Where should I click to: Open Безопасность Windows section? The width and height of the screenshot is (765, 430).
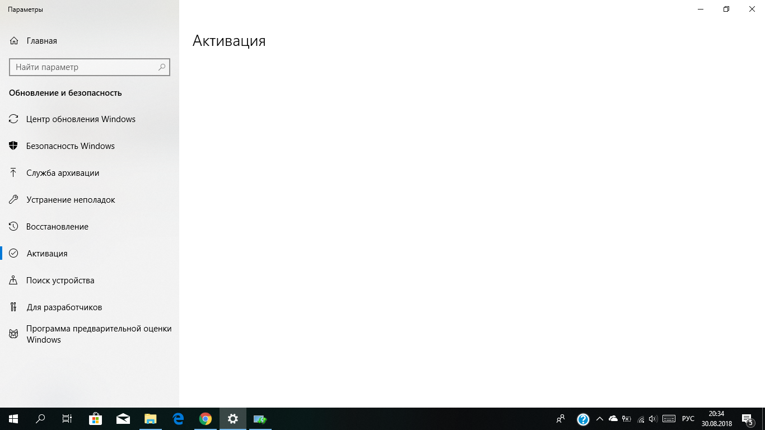[x=90, y=146]
